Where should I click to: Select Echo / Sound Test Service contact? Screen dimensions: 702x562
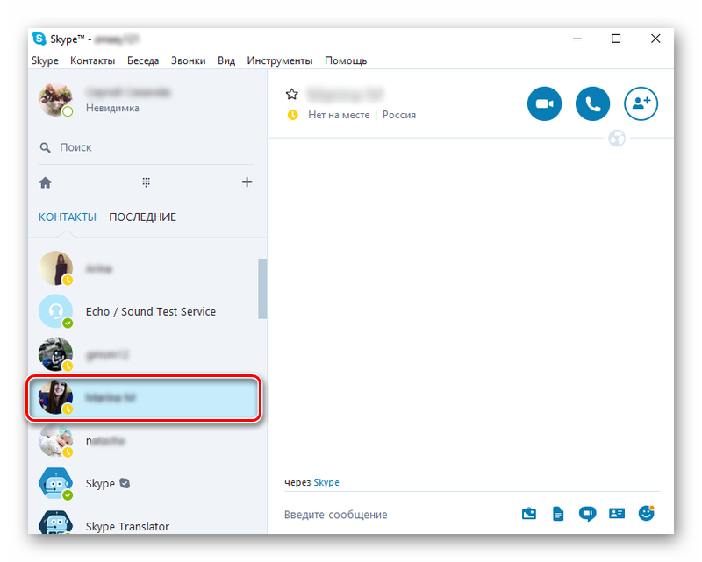(150, 311)
